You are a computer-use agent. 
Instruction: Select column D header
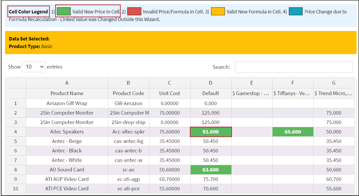click(211, 83)
